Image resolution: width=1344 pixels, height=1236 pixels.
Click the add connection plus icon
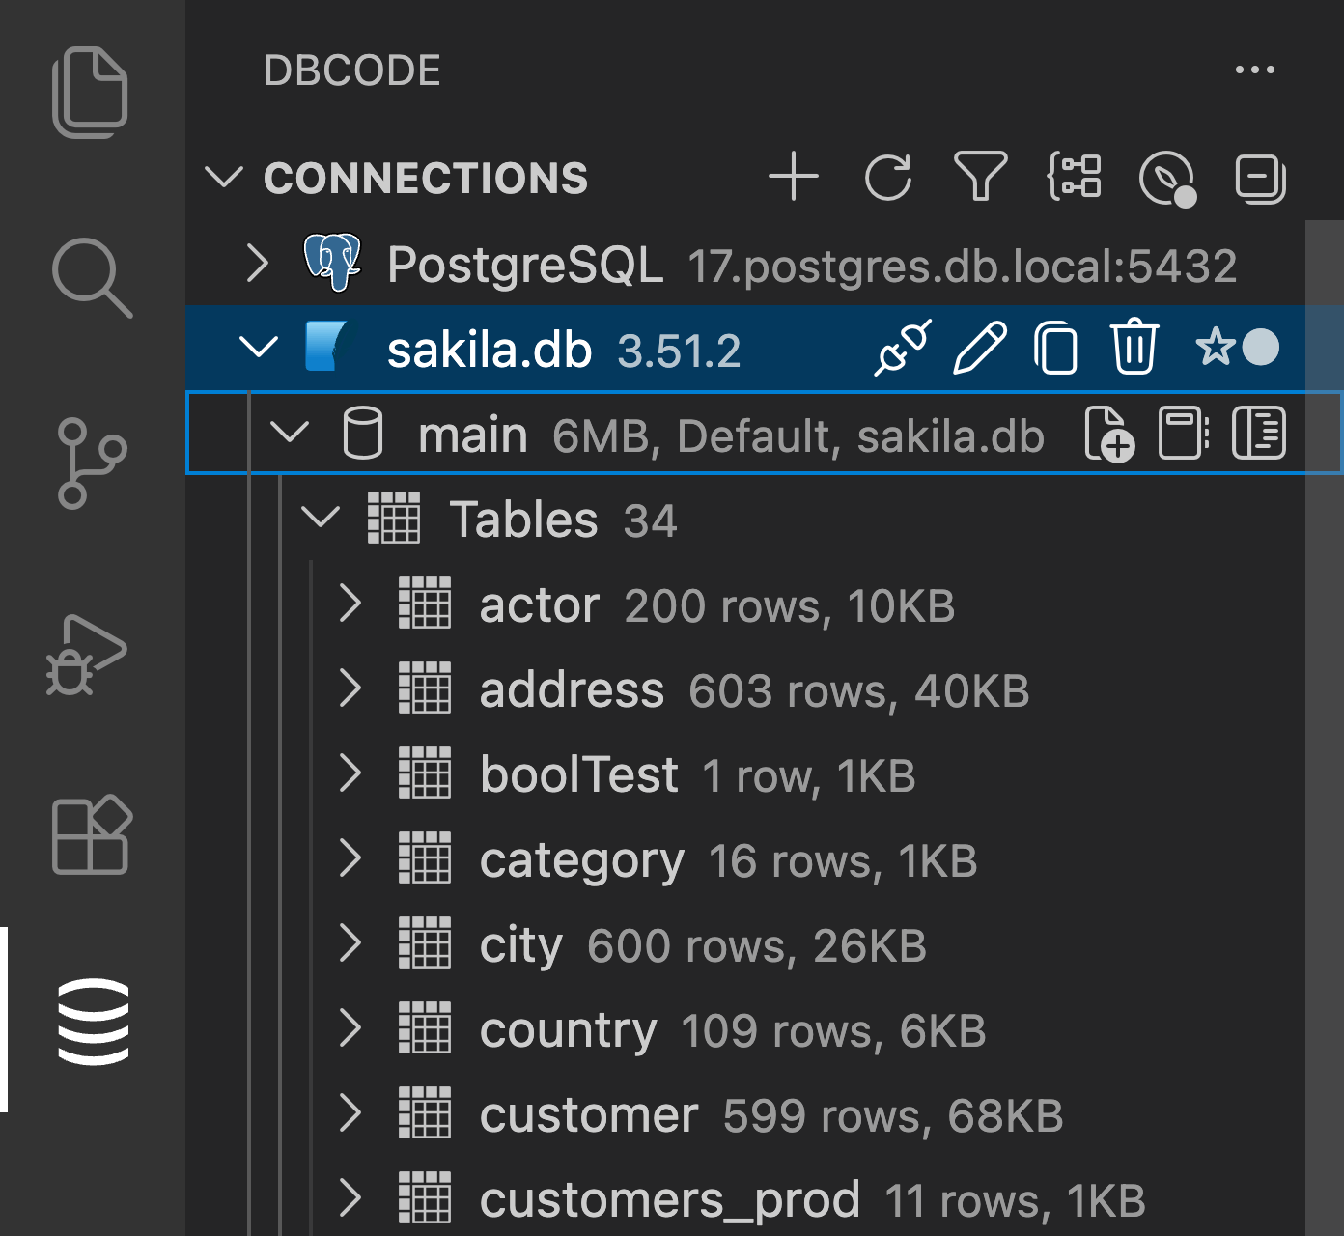(x=794, y=177)
